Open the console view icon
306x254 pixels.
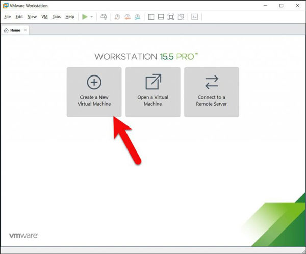click(x=194, y=17)
